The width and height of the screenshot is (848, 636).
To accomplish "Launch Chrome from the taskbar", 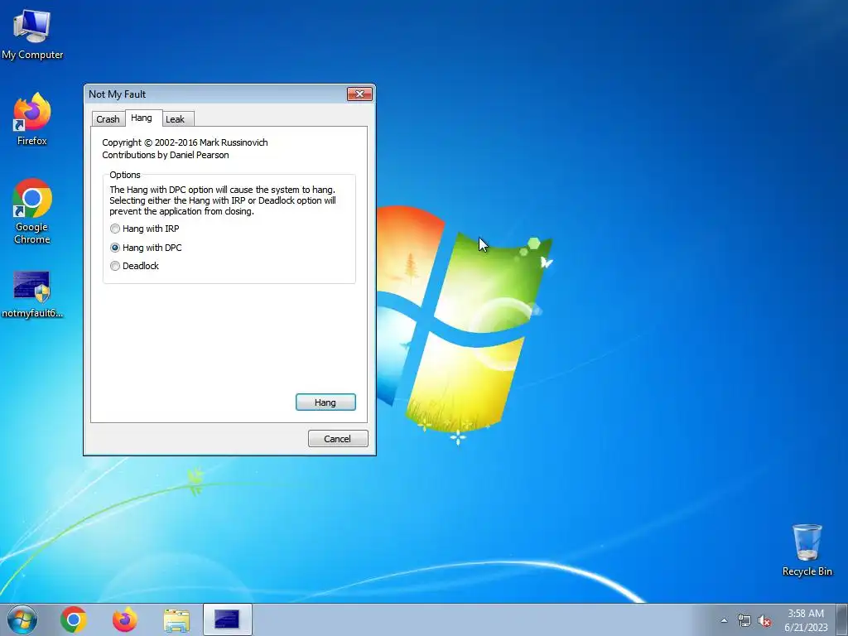I will (74, 619).
